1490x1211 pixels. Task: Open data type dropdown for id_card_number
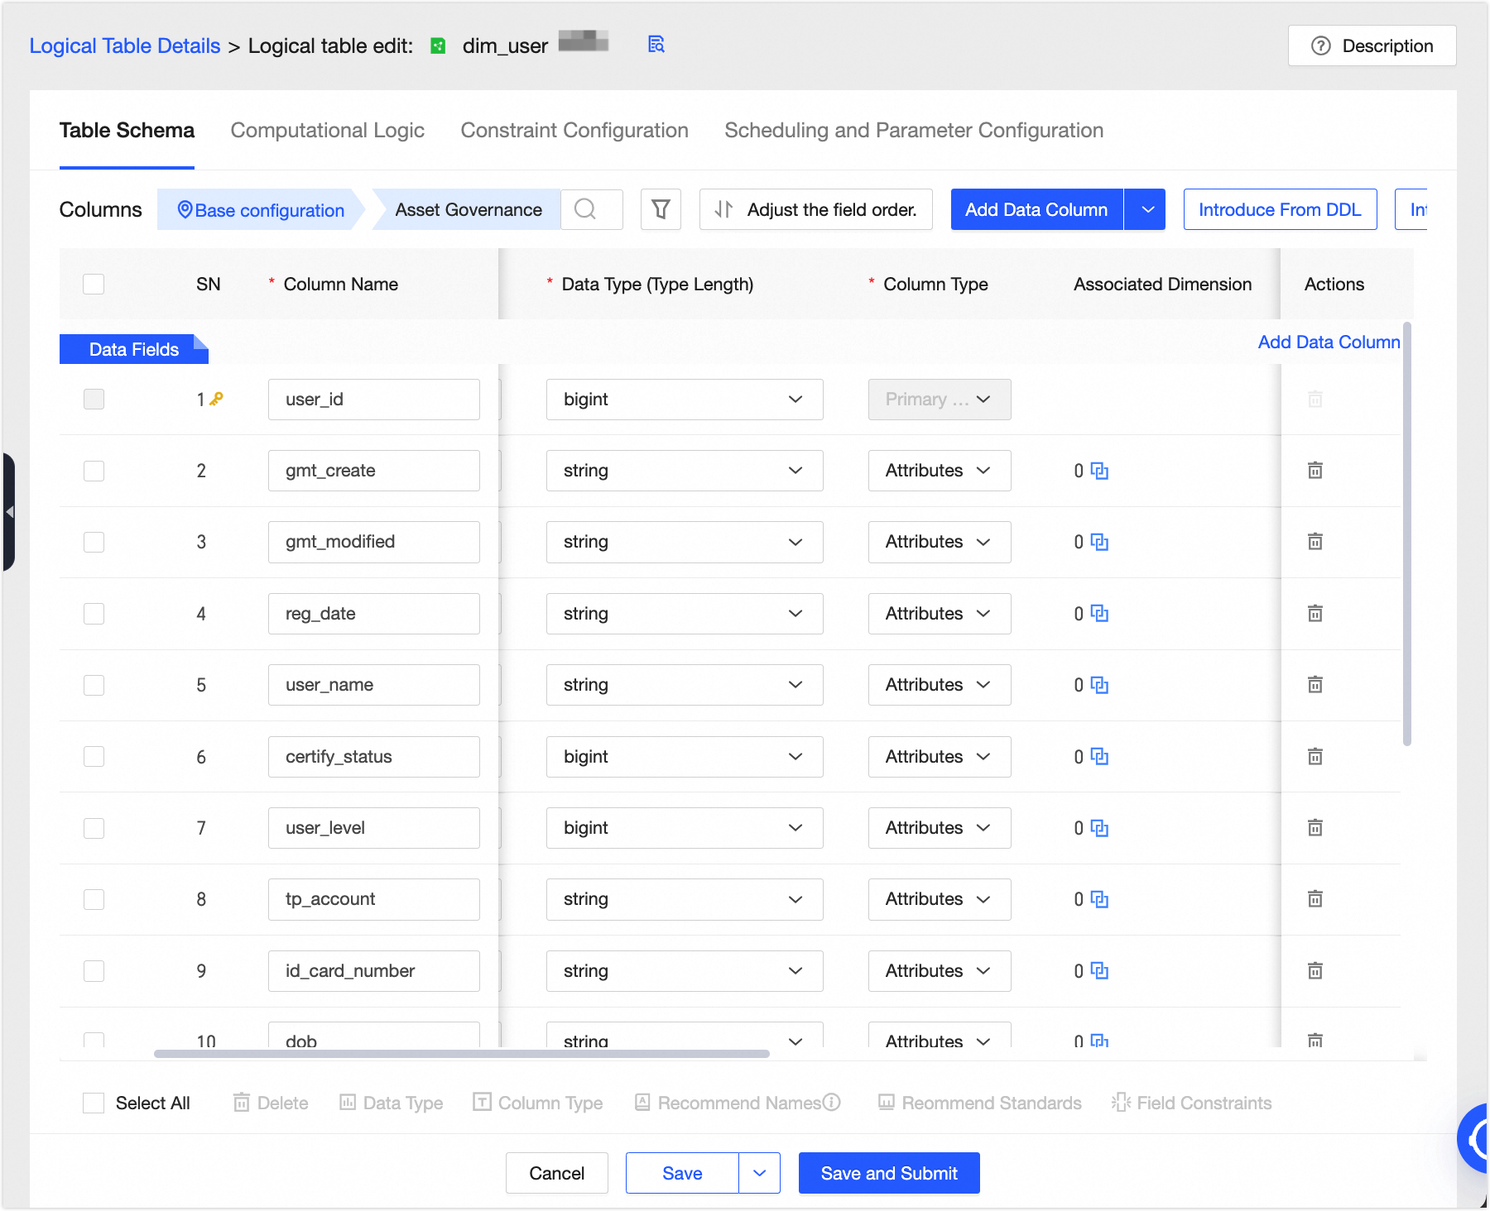coord(685,971)
